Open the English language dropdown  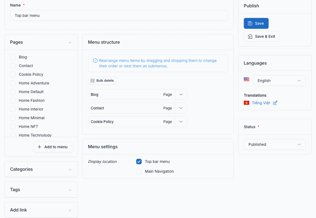279,81
